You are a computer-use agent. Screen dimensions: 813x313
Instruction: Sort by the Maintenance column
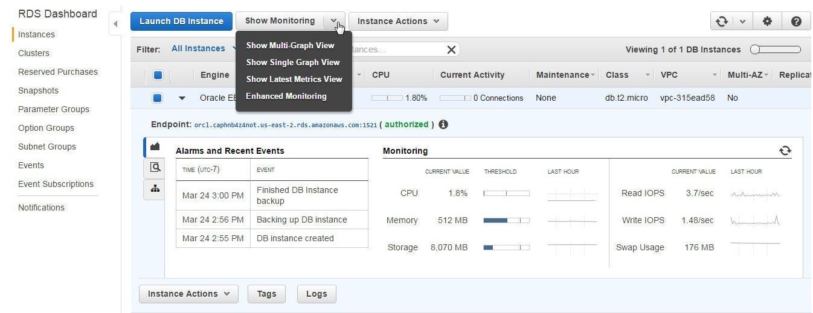[565, 75]
